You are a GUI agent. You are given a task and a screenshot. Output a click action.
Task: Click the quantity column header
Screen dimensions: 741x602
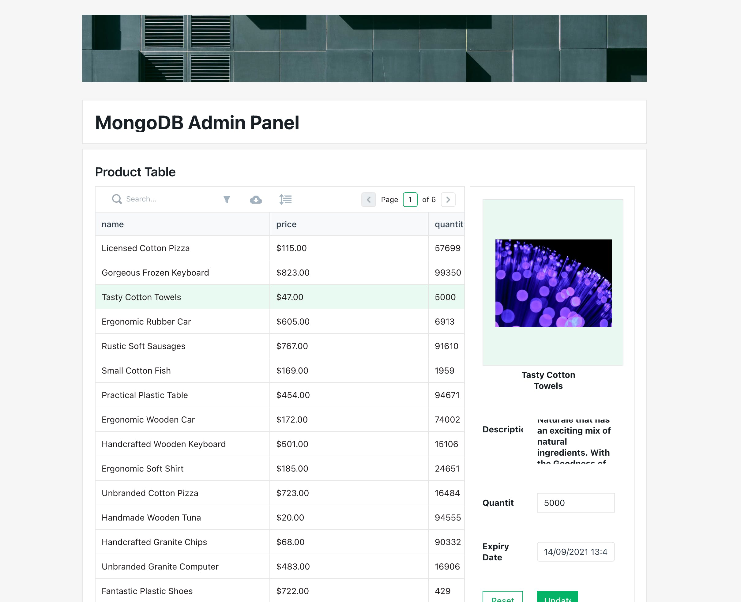coord(449,224)
